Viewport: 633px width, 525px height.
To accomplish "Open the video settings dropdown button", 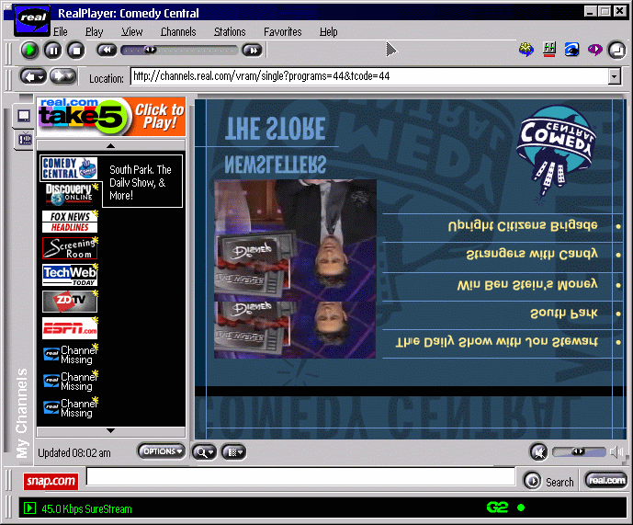I will (x=233, y=451).
